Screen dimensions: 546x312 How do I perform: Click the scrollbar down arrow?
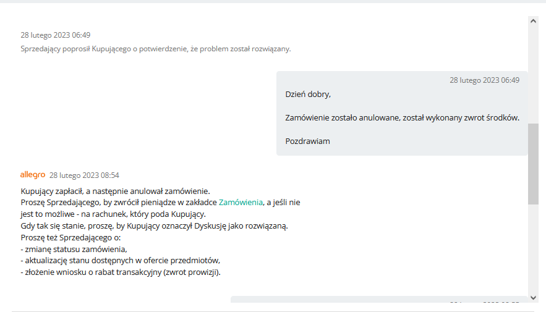[x=533, y=297]
